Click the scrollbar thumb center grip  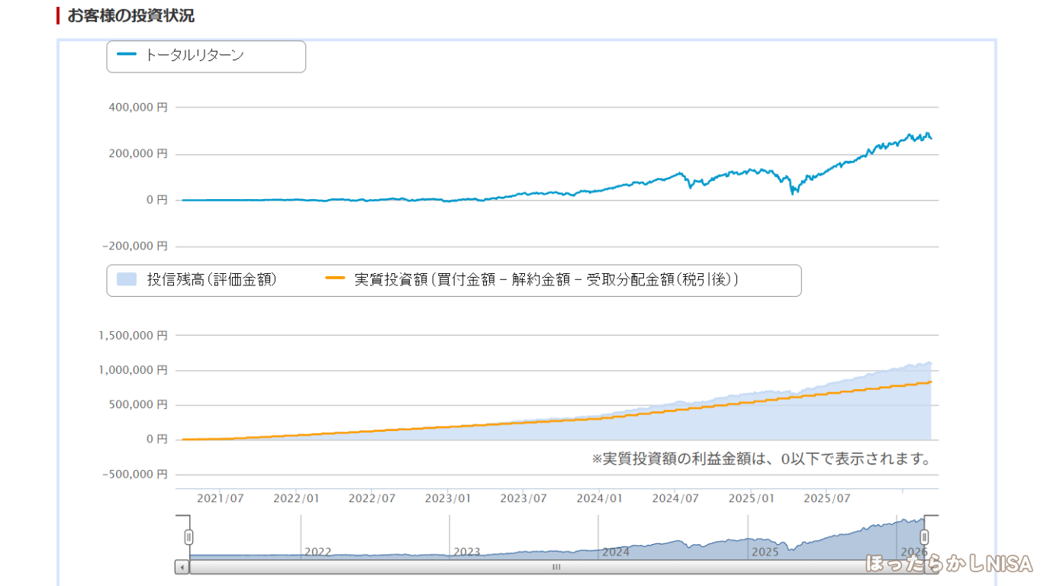click(556, 567)
